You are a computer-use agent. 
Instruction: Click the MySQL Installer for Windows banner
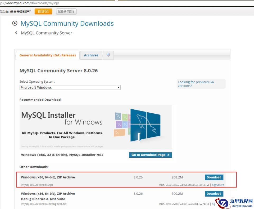(x=96, y=127)
